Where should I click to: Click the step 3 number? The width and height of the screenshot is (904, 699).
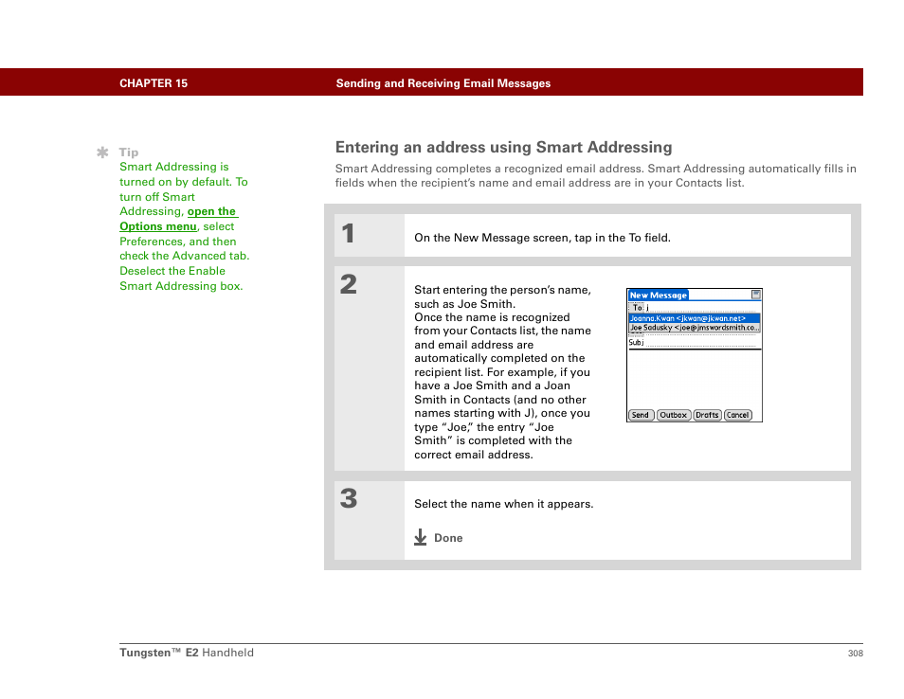(x=349, y=499)
